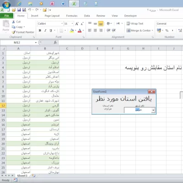183x183 pixels.
Task: Toggle Wrap Text option
Action: click(x=135, y=24)
